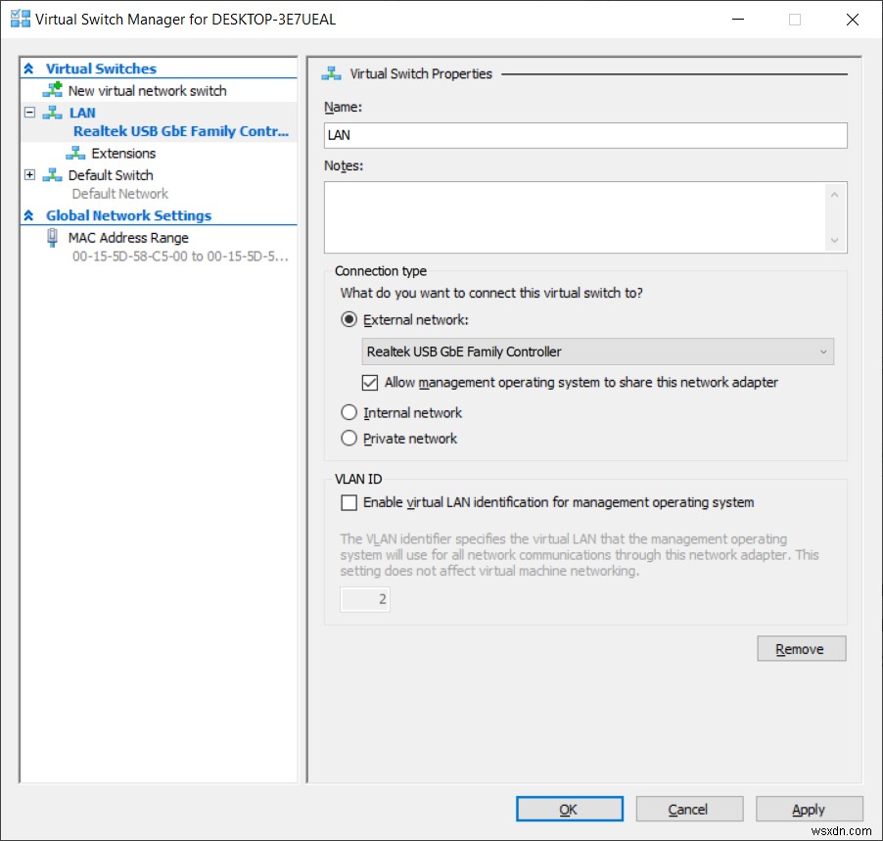Open the Realtek USB GbE Family Controller dropdown
This screenshot has width=883, height=841.
(x=597, y=351)
